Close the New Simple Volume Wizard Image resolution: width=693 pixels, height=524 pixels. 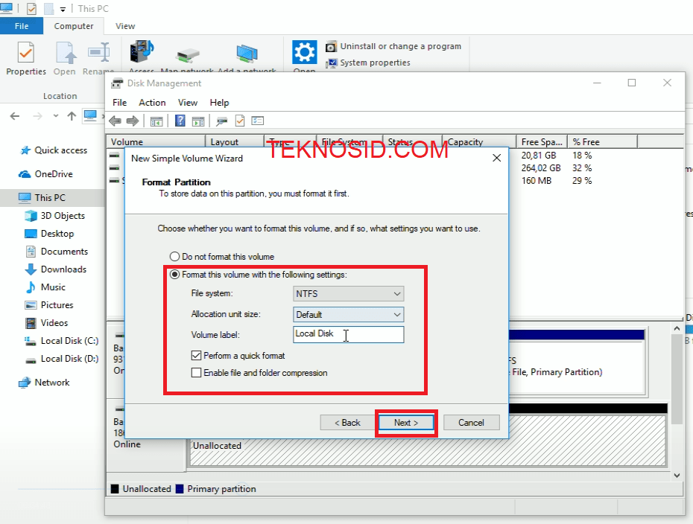(497, 158)
